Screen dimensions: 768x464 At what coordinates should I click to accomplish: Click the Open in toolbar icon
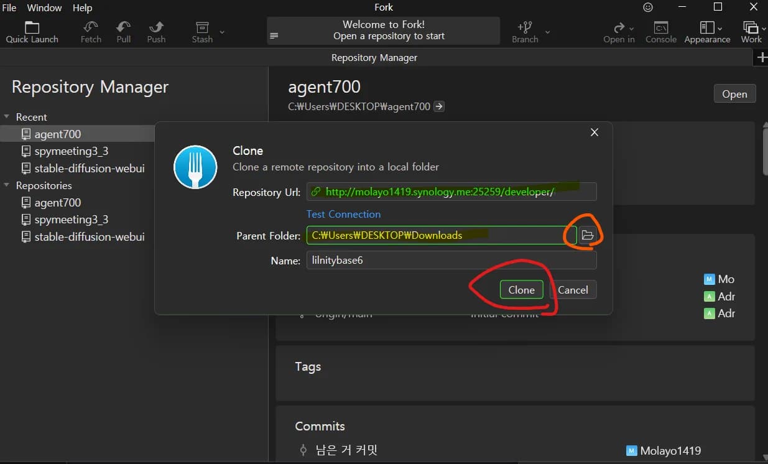pyautogui.click(x=619, y=32)
